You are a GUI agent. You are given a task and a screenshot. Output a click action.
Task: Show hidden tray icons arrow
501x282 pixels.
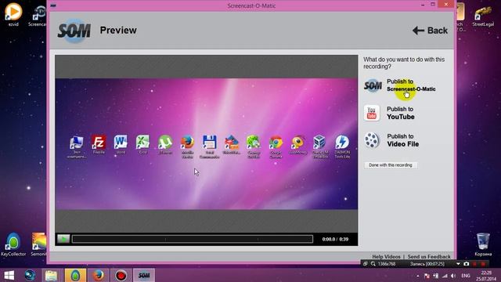point(417,276)
